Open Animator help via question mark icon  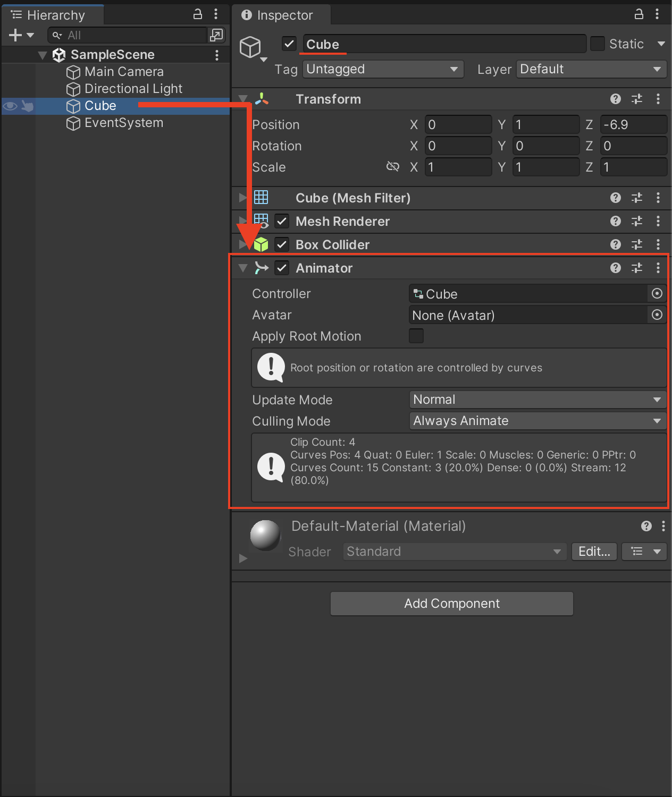click(x=615, y=268)
